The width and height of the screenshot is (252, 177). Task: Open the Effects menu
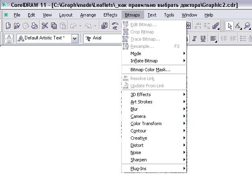point(110,15)
